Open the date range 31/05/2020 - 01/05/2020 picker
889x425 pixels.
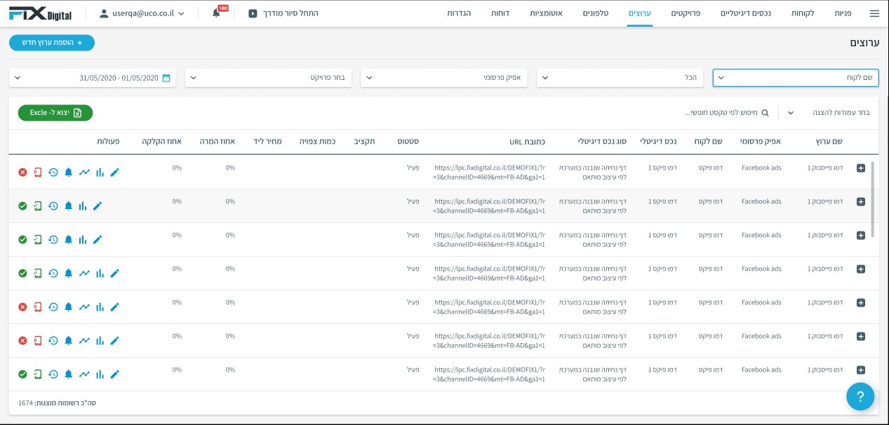click(93, 78)
